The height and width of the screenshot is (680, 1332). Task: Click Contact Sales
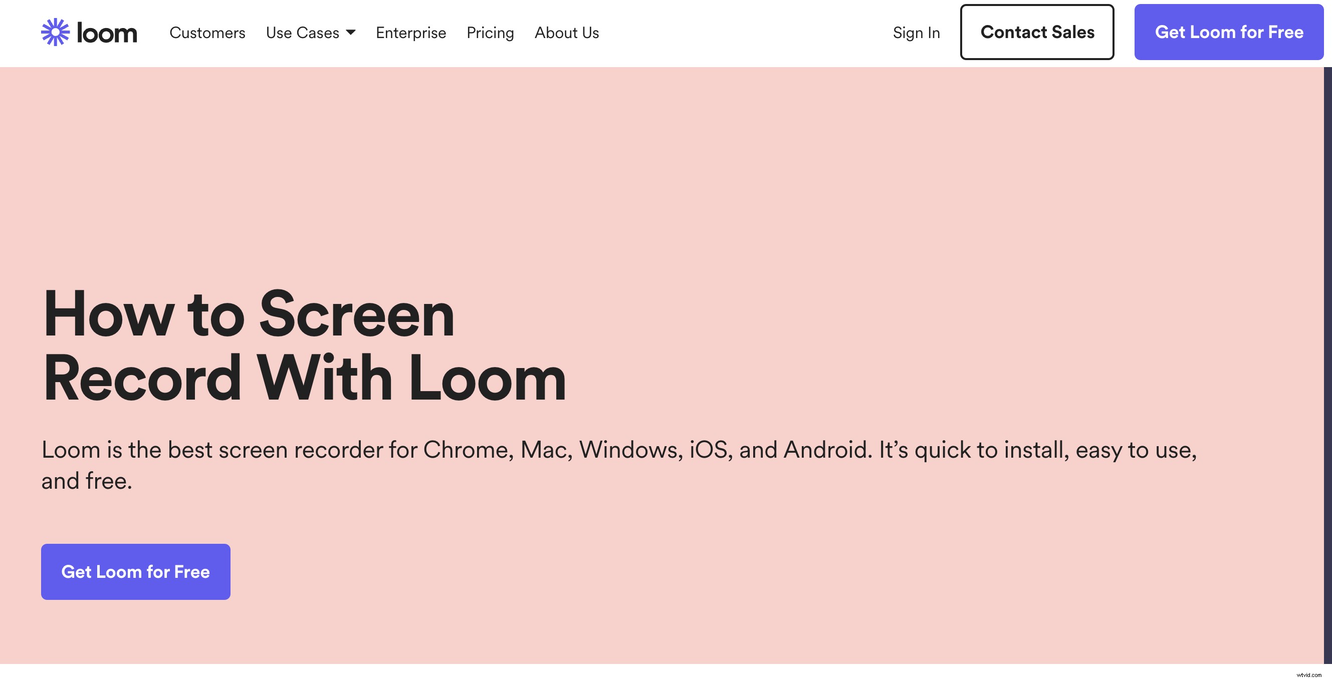click(x=1037, y=32)
